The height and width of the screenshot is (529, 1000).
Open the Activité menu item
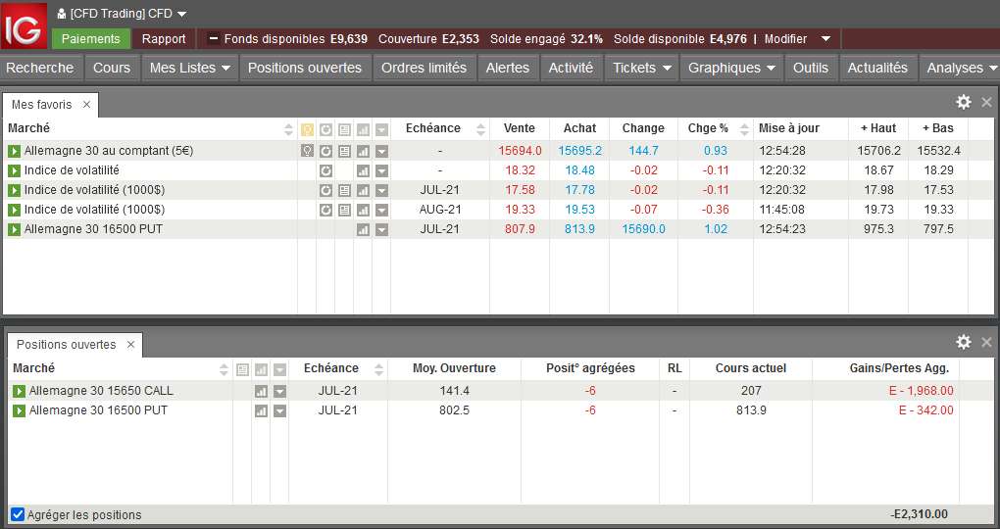point(571,68)
